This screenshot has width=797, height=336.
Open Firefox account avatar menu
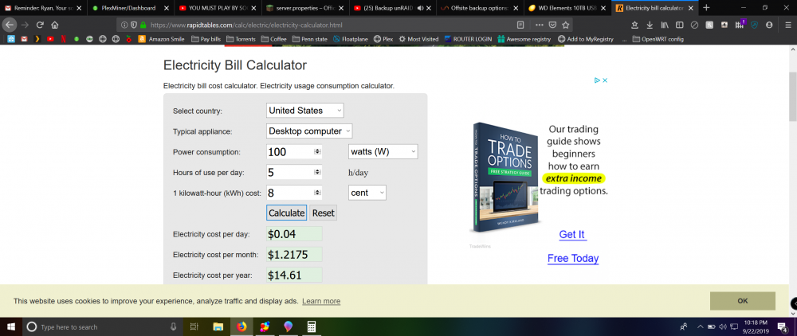click(768, 25)
